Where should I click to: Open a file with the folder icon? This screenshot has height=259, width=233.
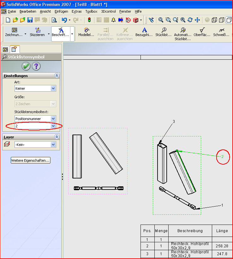click(15, 20)
